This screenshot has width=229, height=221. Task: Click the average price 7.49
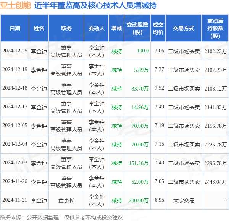159,107
